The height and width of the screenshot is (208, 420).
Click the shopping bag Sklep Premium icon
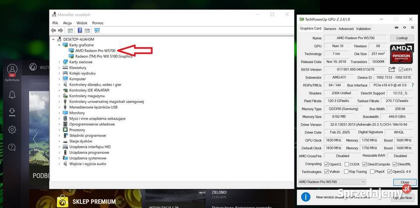coord(63,201)
